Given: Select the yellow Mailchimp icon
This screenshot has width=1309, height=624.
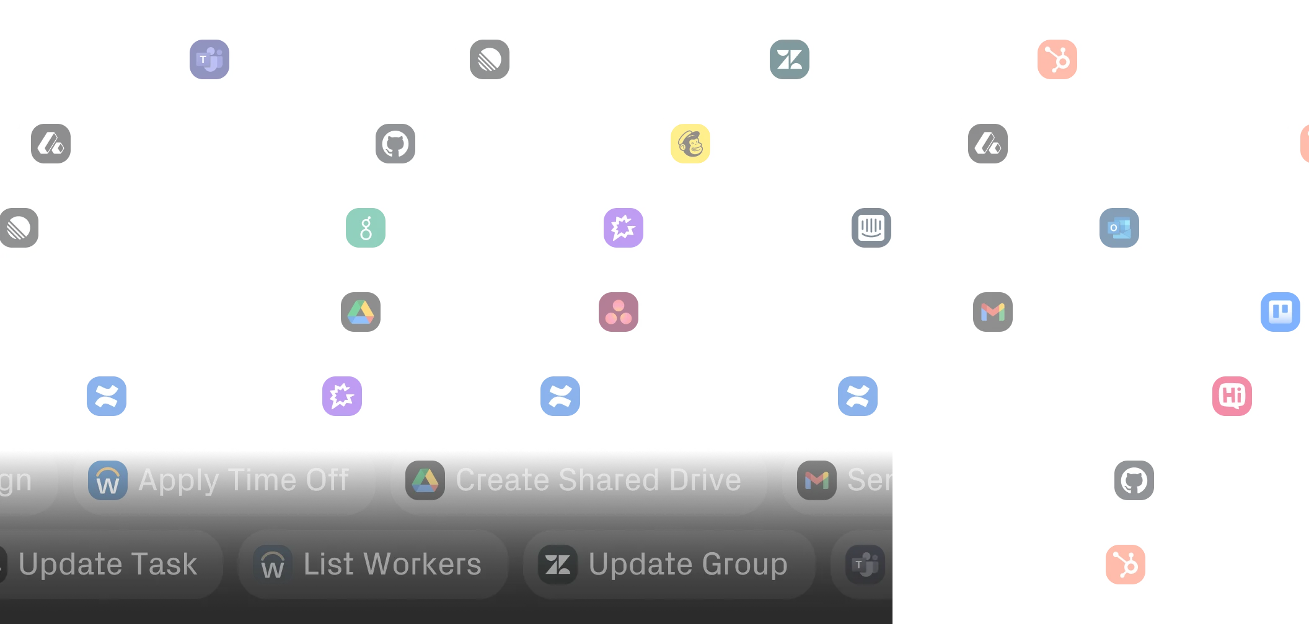Looking at the screenshot, I should click(690, 144).
